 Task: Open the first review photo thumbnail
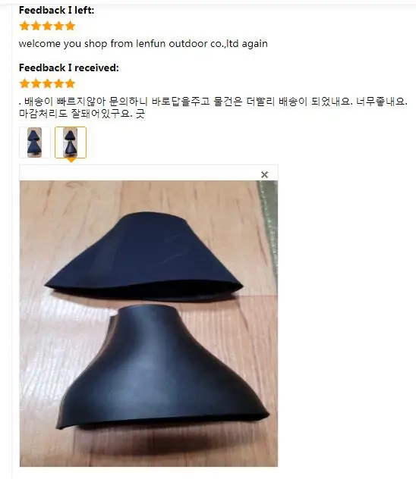coord(35,142)
